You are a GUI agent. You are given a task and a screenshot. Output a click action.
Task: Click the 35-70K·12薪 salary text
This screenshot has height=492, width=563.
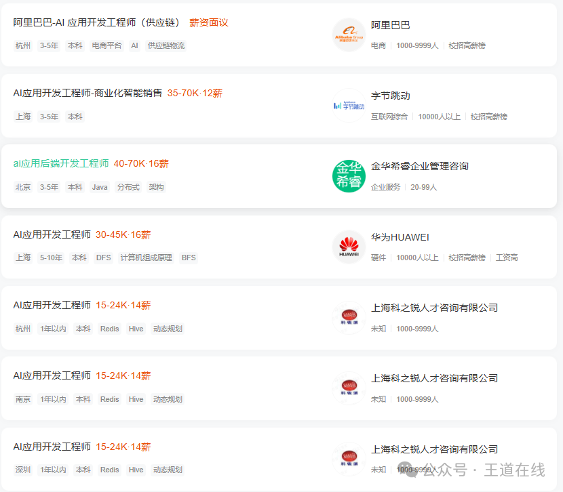(195, 94)
